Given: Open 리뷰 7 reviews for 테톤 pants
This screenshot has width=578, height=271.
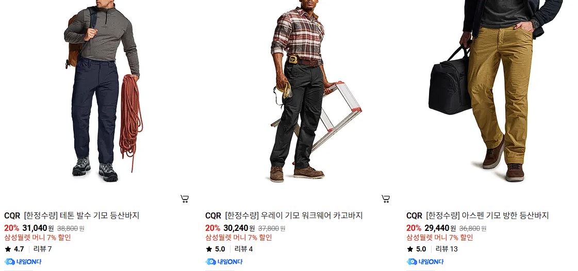Looking at the screenshot, I should [x=43, y=249].
